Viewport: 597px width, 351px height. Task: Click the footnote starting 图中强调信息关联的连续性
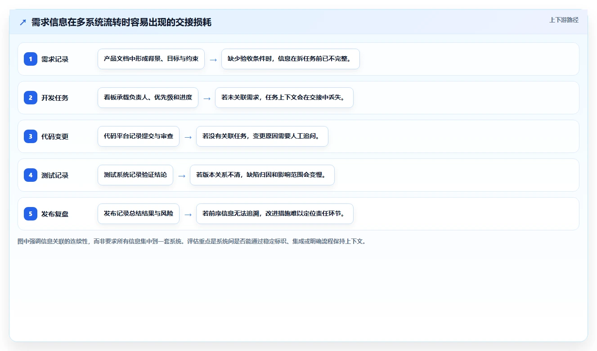tap(193, 241)
